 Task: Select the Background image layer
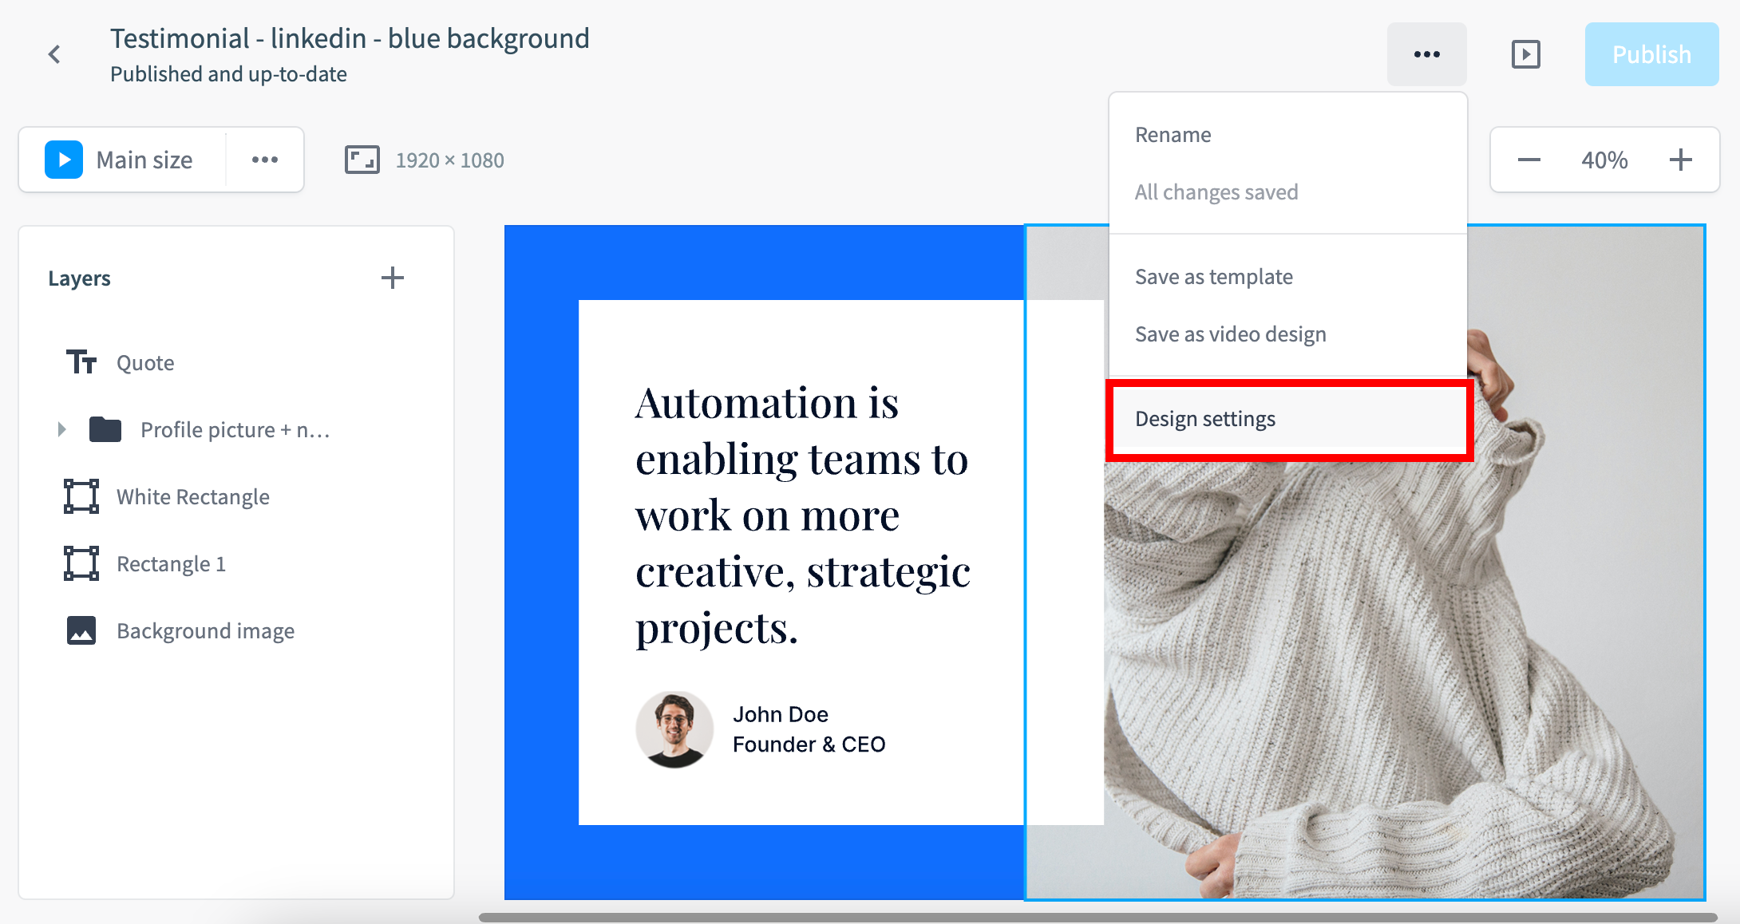pyautogui.click(x=205, y=631)
